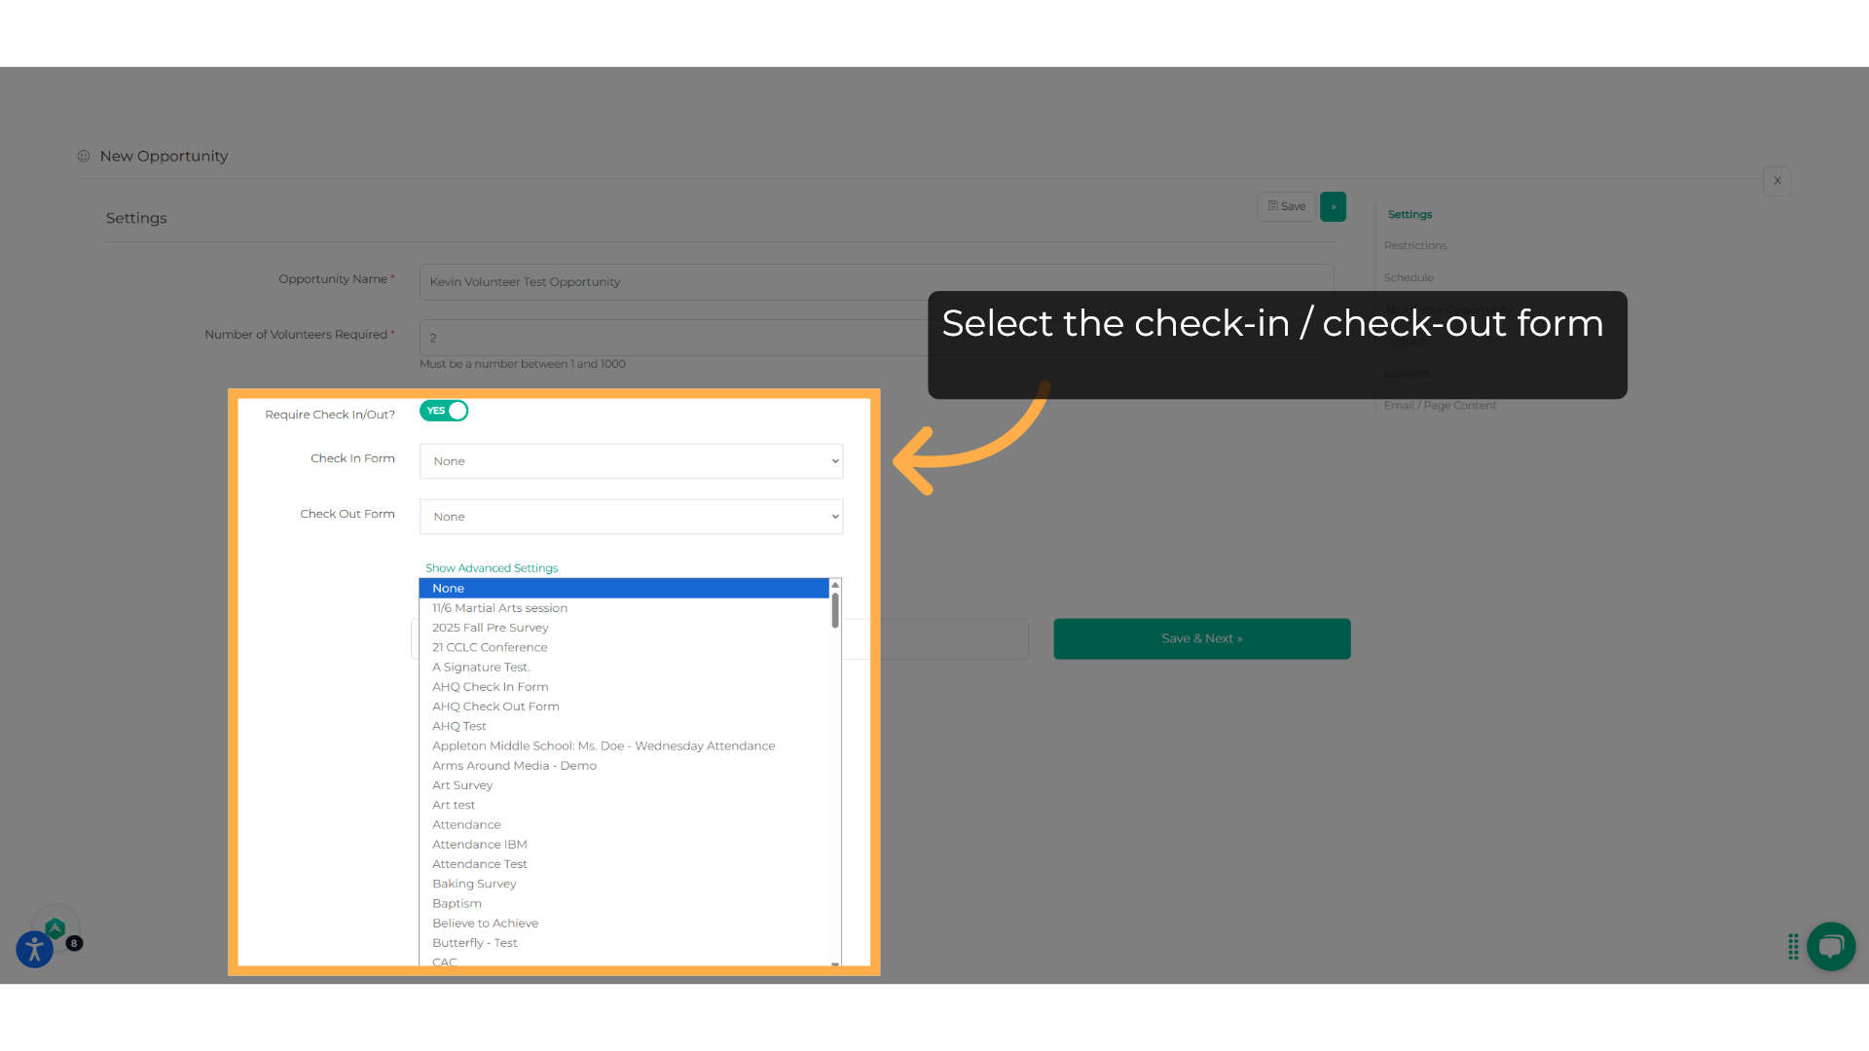The height and width of the screenshot is (1051, 1869).
Task: Open the Check Out Form dropdown
Action: point(631,517)
